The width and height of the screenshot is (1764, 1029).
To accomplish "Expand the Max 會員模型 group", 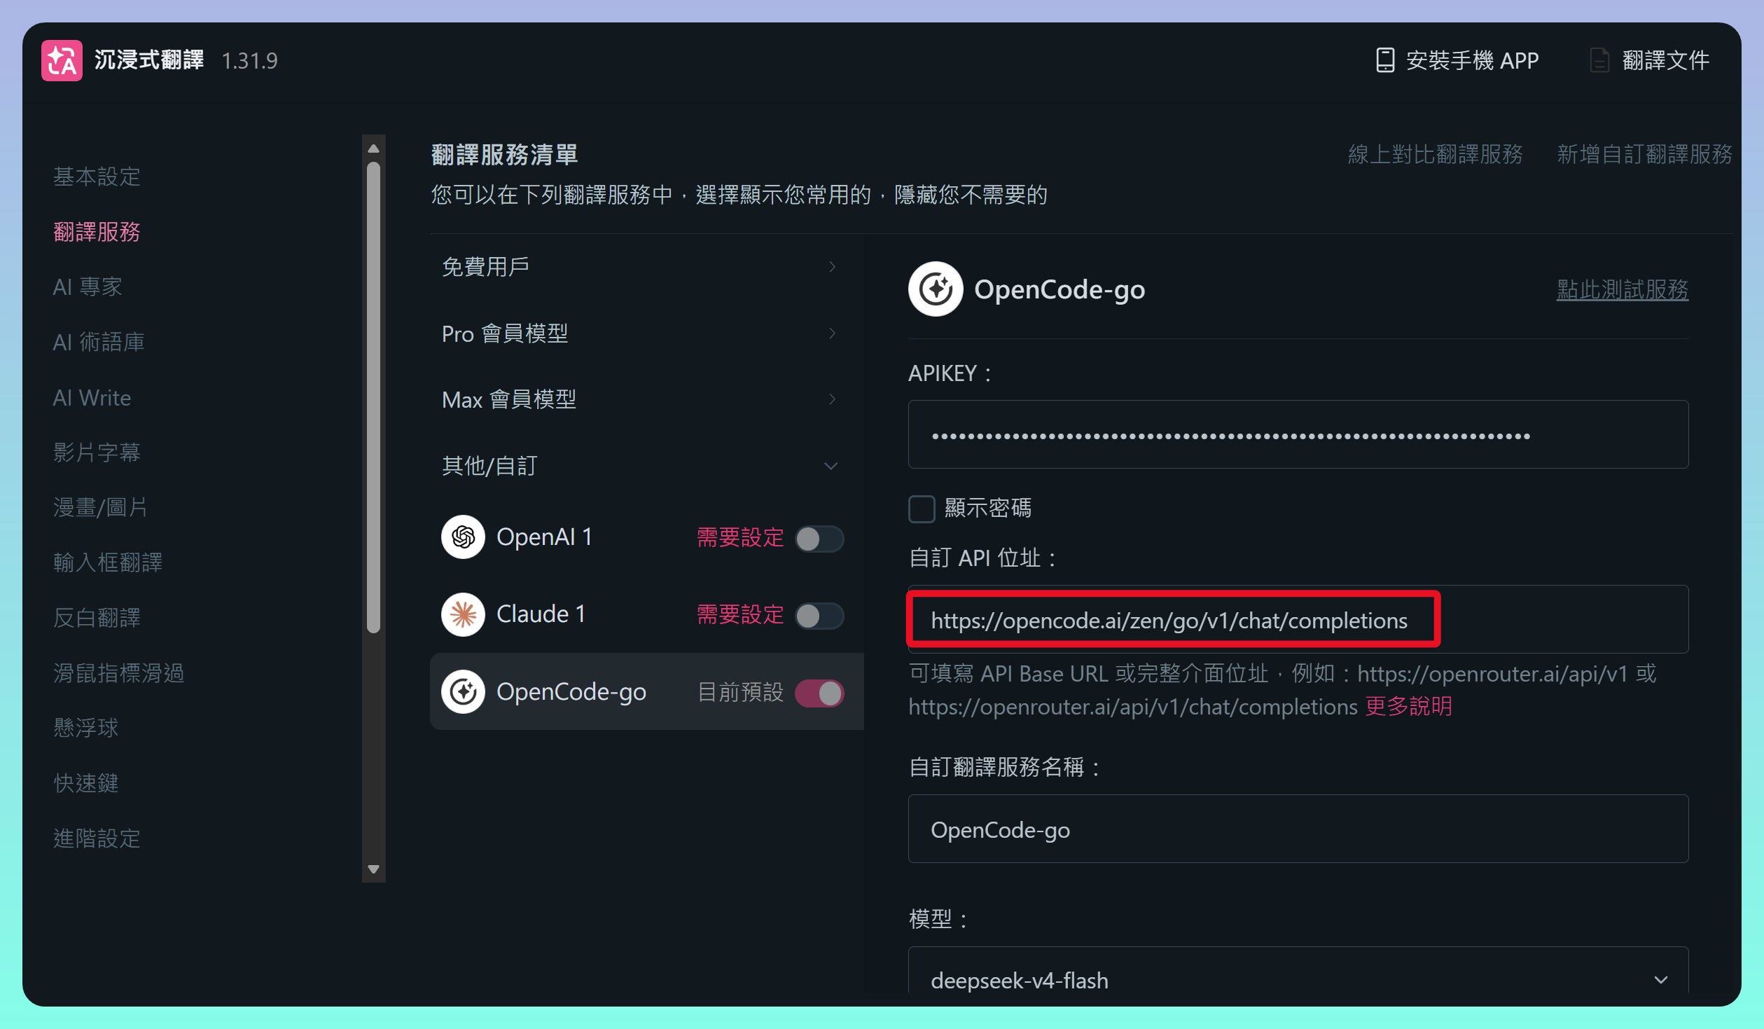I will (640, 399).
